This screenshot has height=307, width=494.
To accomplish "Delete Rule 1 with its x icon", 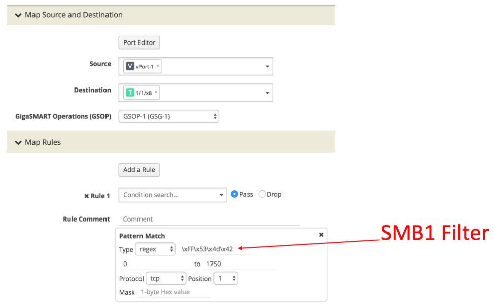I will (x=86, y=196).
